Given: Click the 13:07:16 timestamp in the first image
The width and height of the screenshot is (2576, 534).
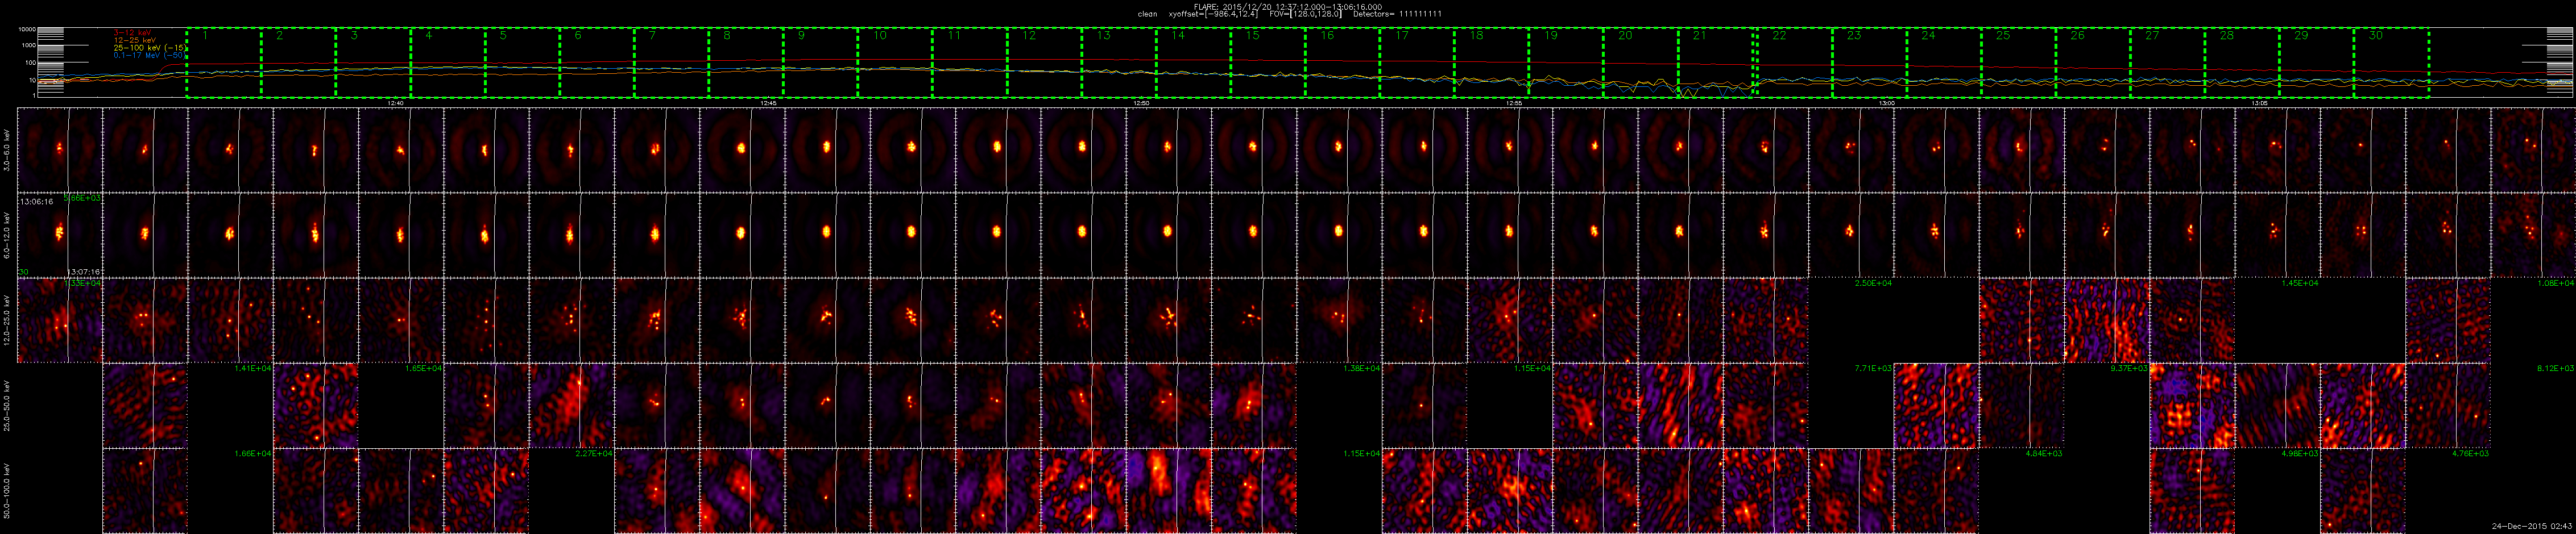Looking at the screenshot, I should point(84,270).
